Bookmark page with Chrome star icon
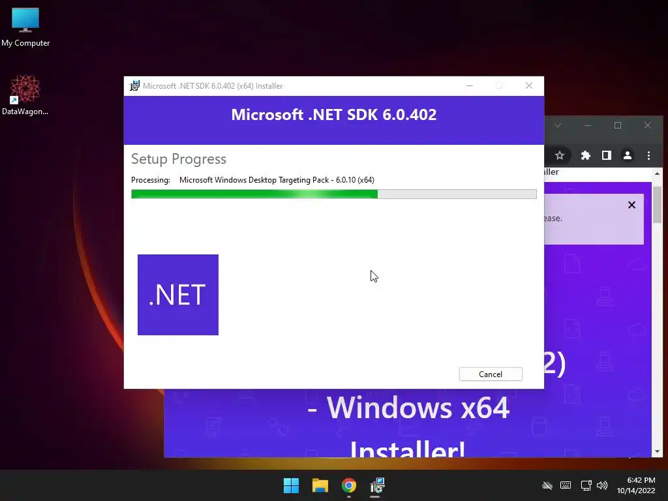Viewport: 668px width, 501px height. tap(559, 155)
